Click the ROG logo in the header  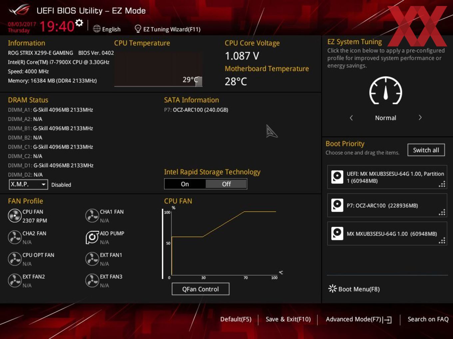tap(19, 10)
